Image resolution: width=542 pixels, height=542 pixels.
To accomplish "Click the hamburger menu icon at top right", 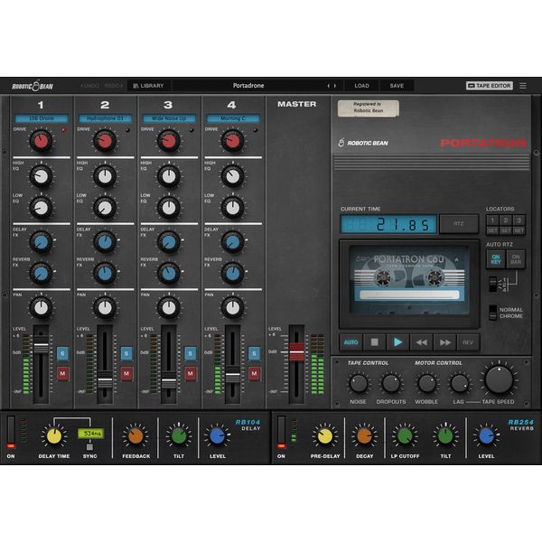I will [x=523, y=86].
